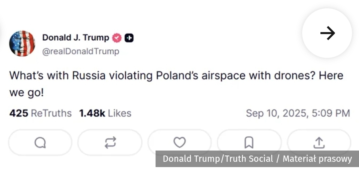Click the @realDonaldTrump handle
This screenshot has height=178, width=359.
(x=80, y=52)
